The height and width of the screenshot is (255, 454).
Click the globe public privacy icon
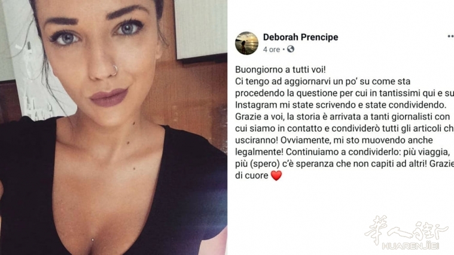point(291,49)
